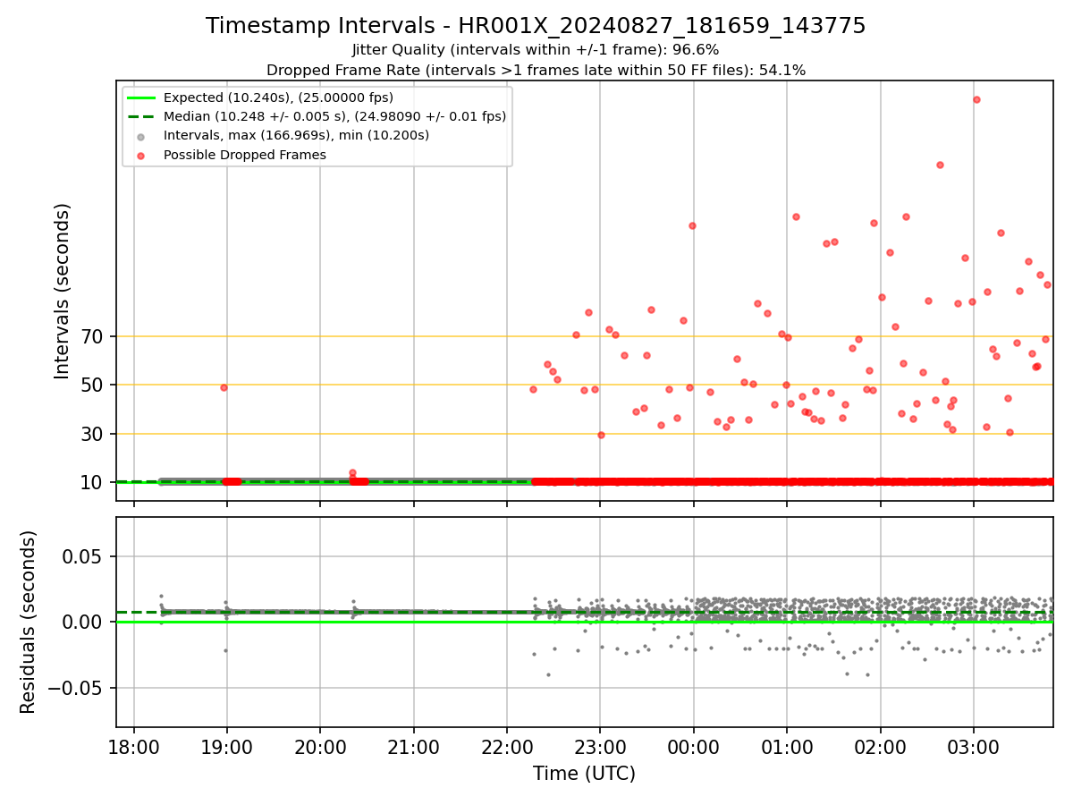The image size is (1073, 805).
Task: Select the 'Jitter Quality' subtitle line with 96.6%
Action: (x=536, y=50)
